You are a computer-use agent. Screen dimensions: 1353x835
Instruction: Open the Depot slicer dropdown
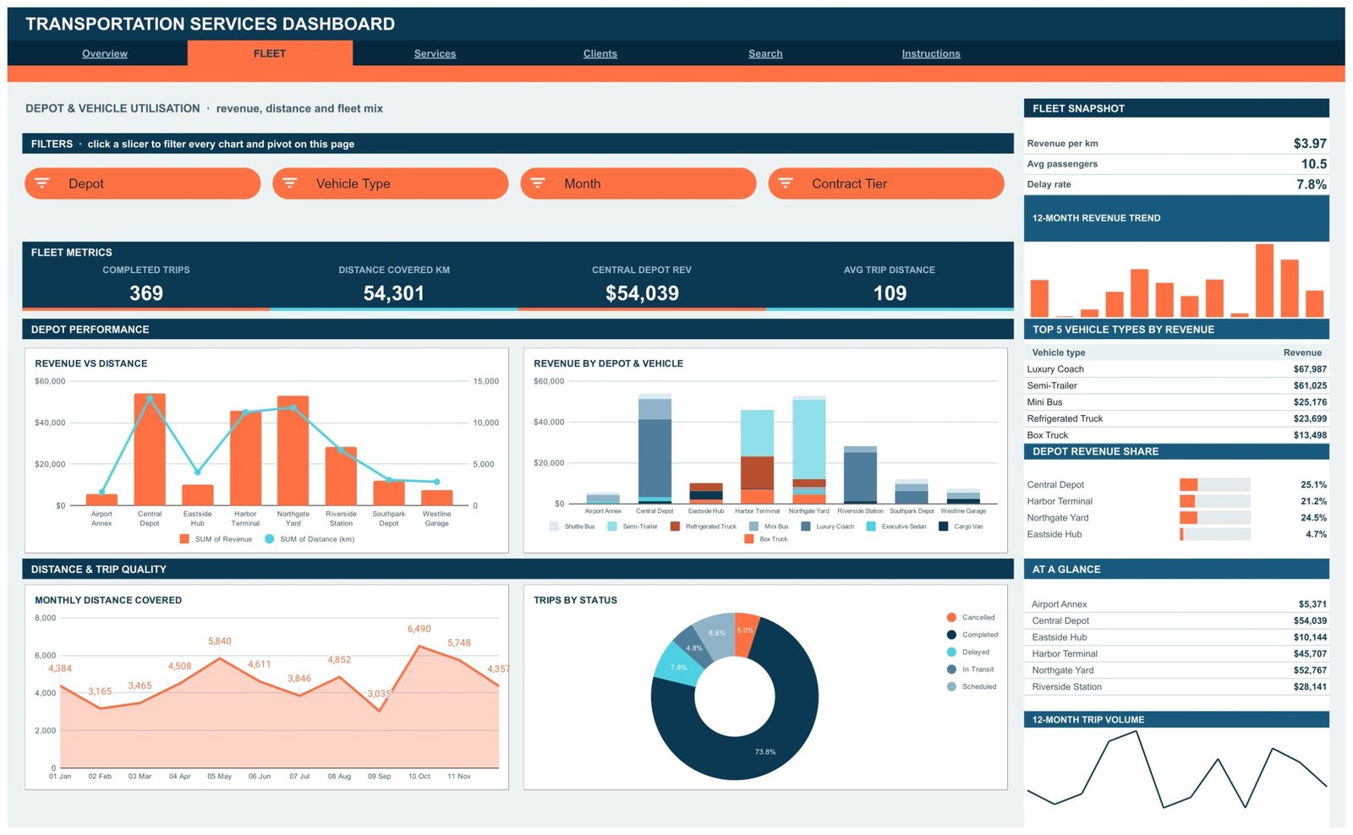(142, 183)
